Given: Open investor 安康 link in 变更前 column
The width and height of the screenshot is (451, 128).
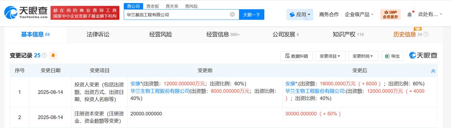Looking at the screenshot, I should pos(136,84).
